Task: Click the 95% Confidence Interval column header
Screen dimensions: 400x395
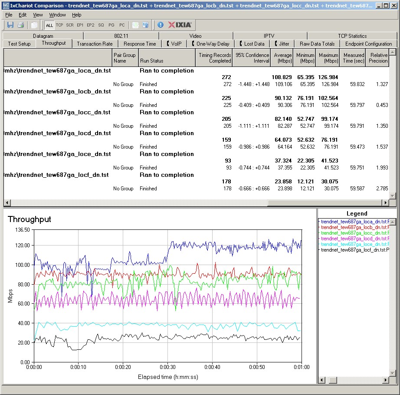Action: point(251,58)
